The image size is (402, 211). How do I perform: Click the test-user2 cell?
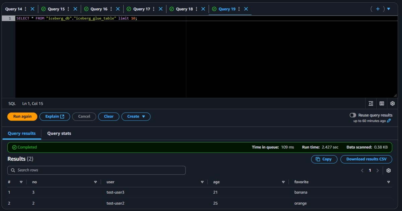(115, 203)
